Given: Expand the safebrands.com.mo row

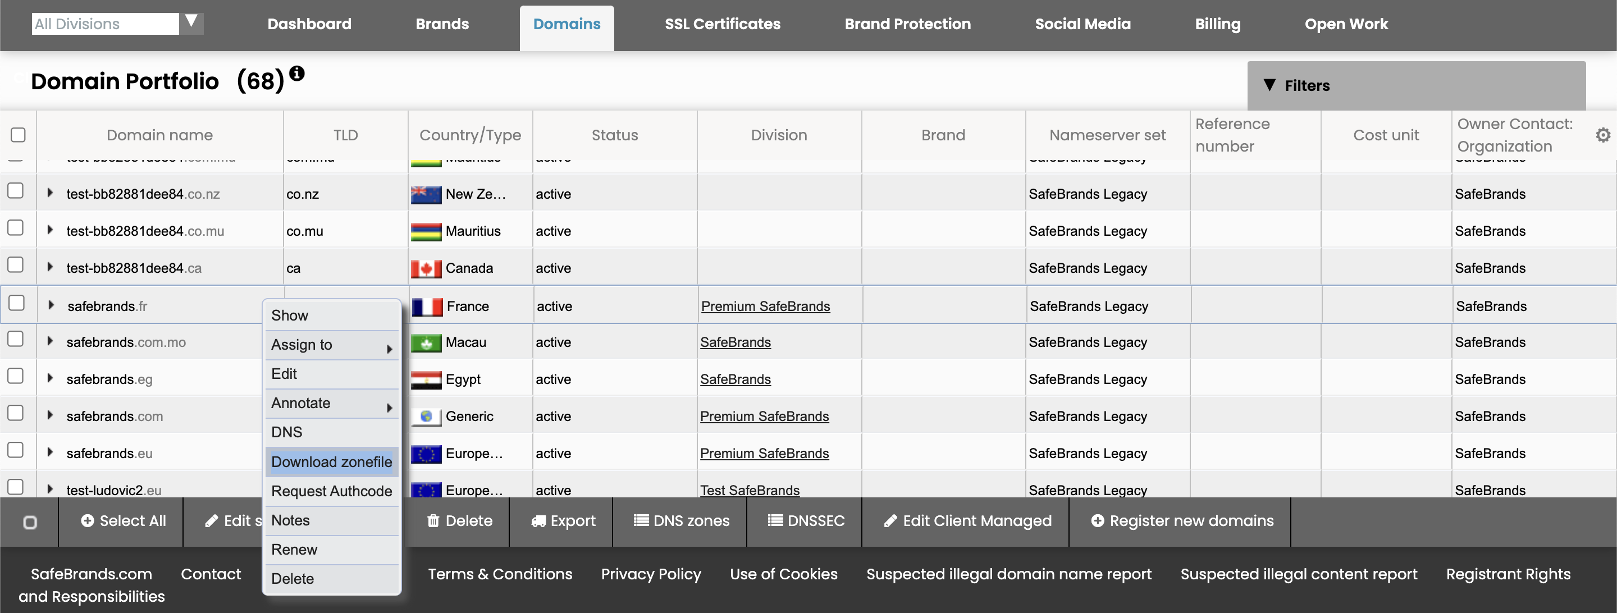Looking at the screenshot, I should (x=49, y=341).
